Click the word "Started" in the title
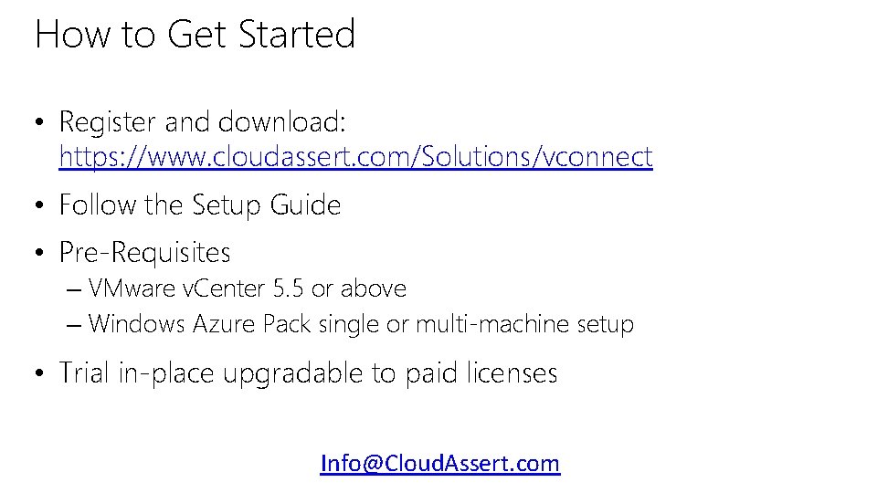 296,35
